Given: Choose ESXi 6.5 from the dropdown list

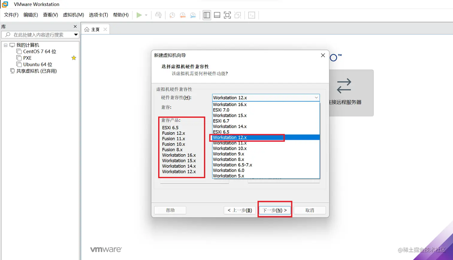Looking at the screenshot, I should click(266, 132).
